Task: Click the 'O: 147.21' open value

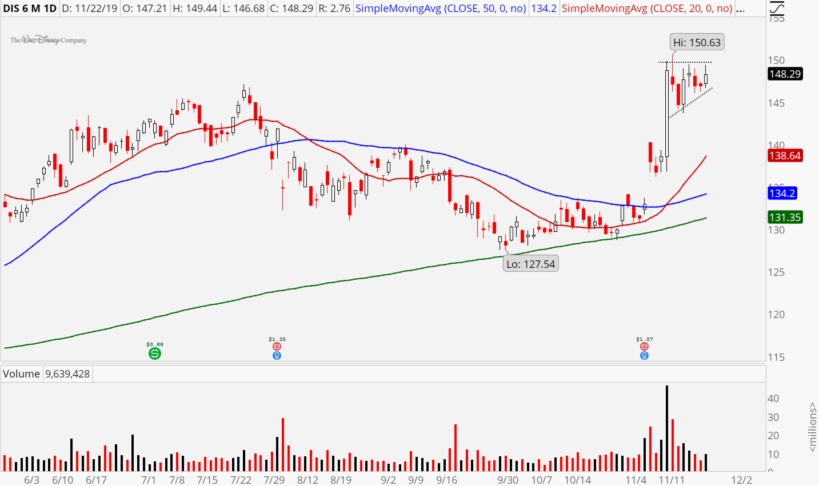Action: 145,9
